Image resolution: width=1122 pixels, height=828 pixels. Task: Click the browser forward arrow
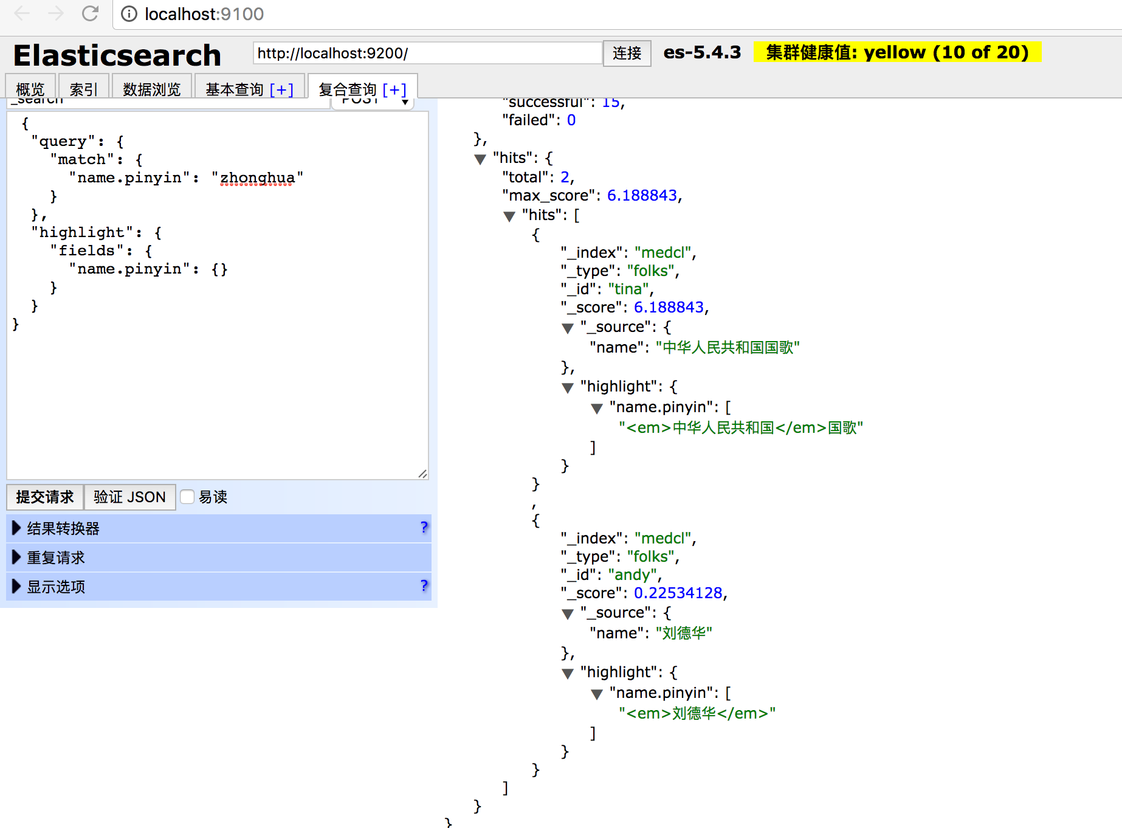coord(56,13)
